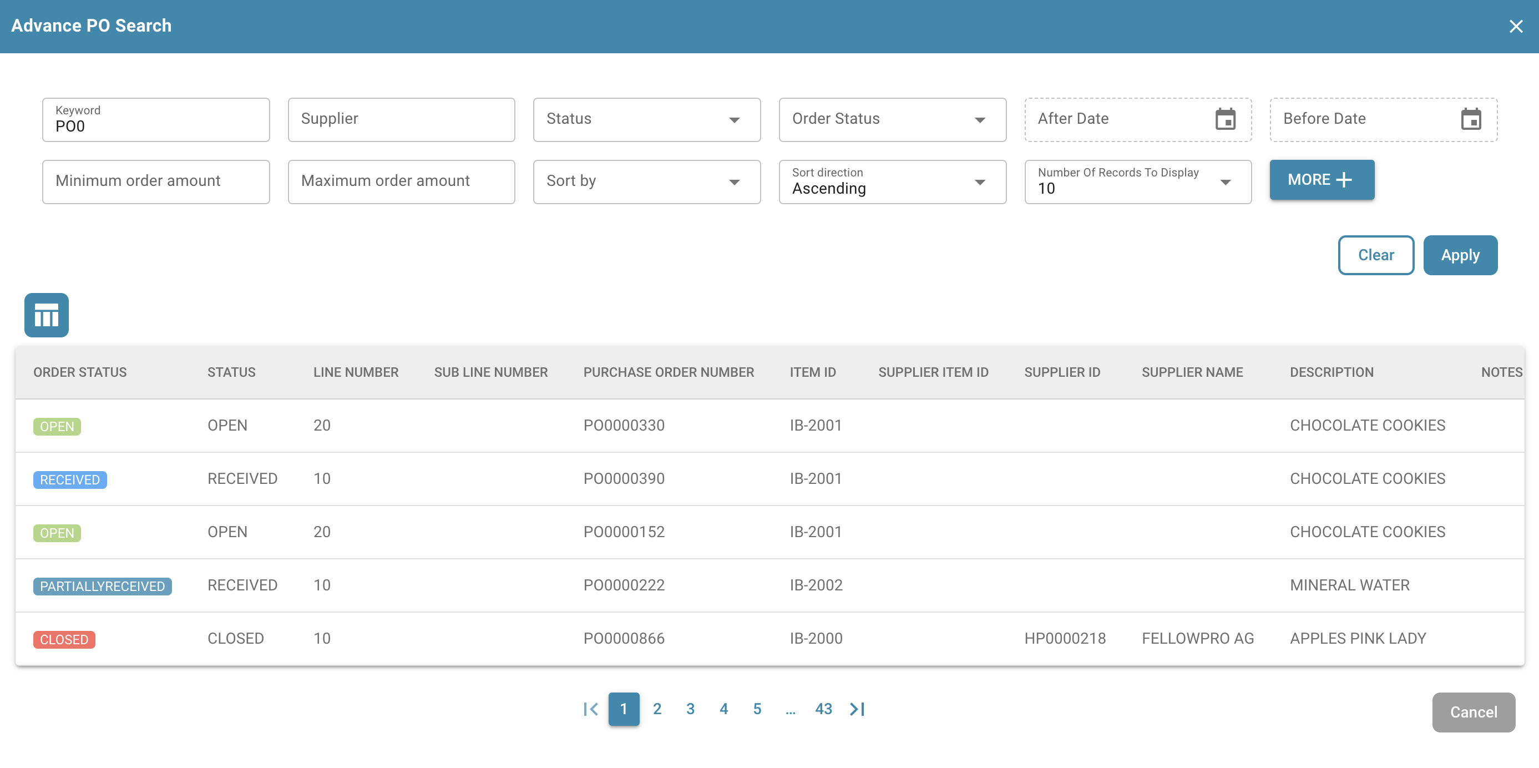Click the table columns view icon

pyautogui.click(x=47, y=315)
